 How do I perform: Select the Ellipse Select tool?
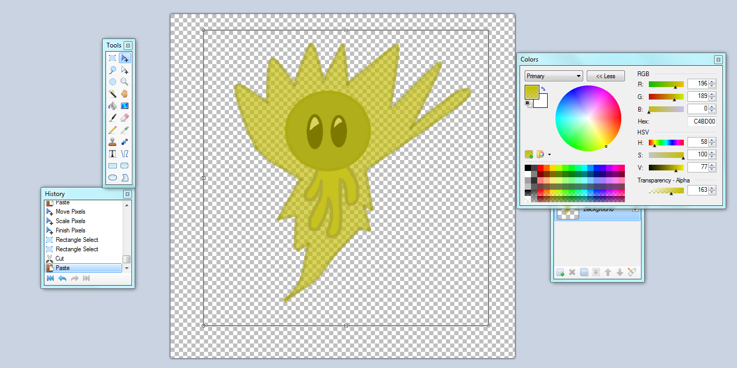tap(112, 82)
